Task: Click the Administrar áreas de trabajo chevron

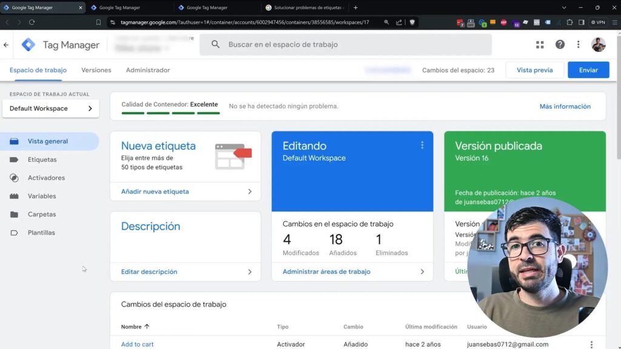Action: point(422,272)
